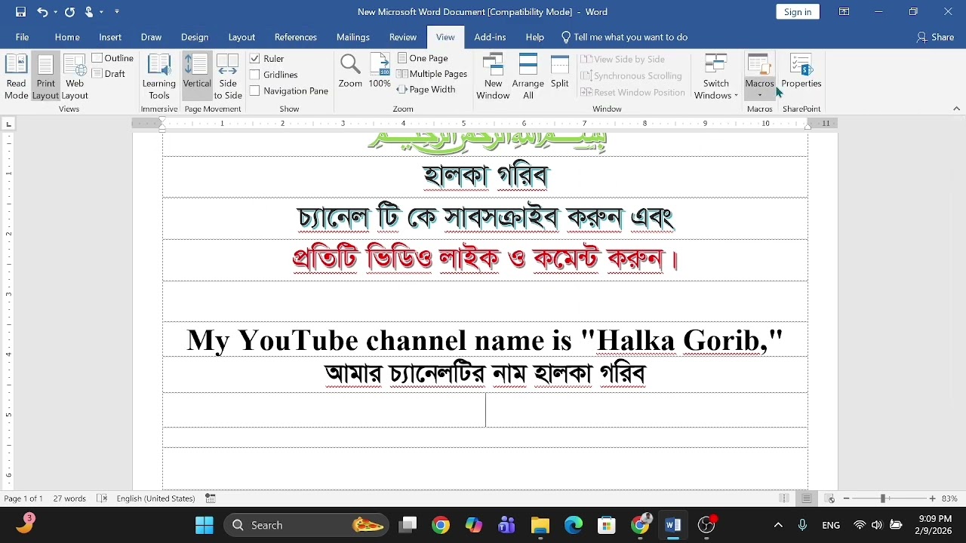966x543 pixels.
Task: Switch to the Home tab
Action: (x=67, y=37)
